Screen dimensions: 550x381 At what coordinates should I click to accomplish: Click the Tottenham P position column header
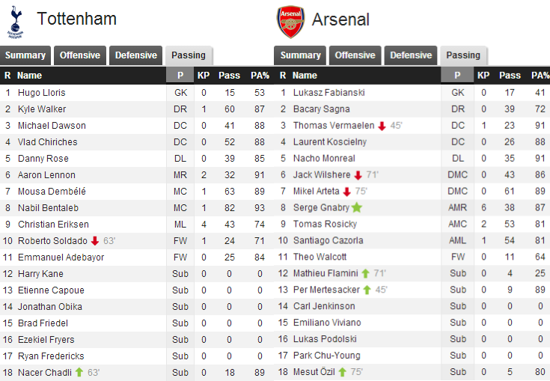pos(180,75)
